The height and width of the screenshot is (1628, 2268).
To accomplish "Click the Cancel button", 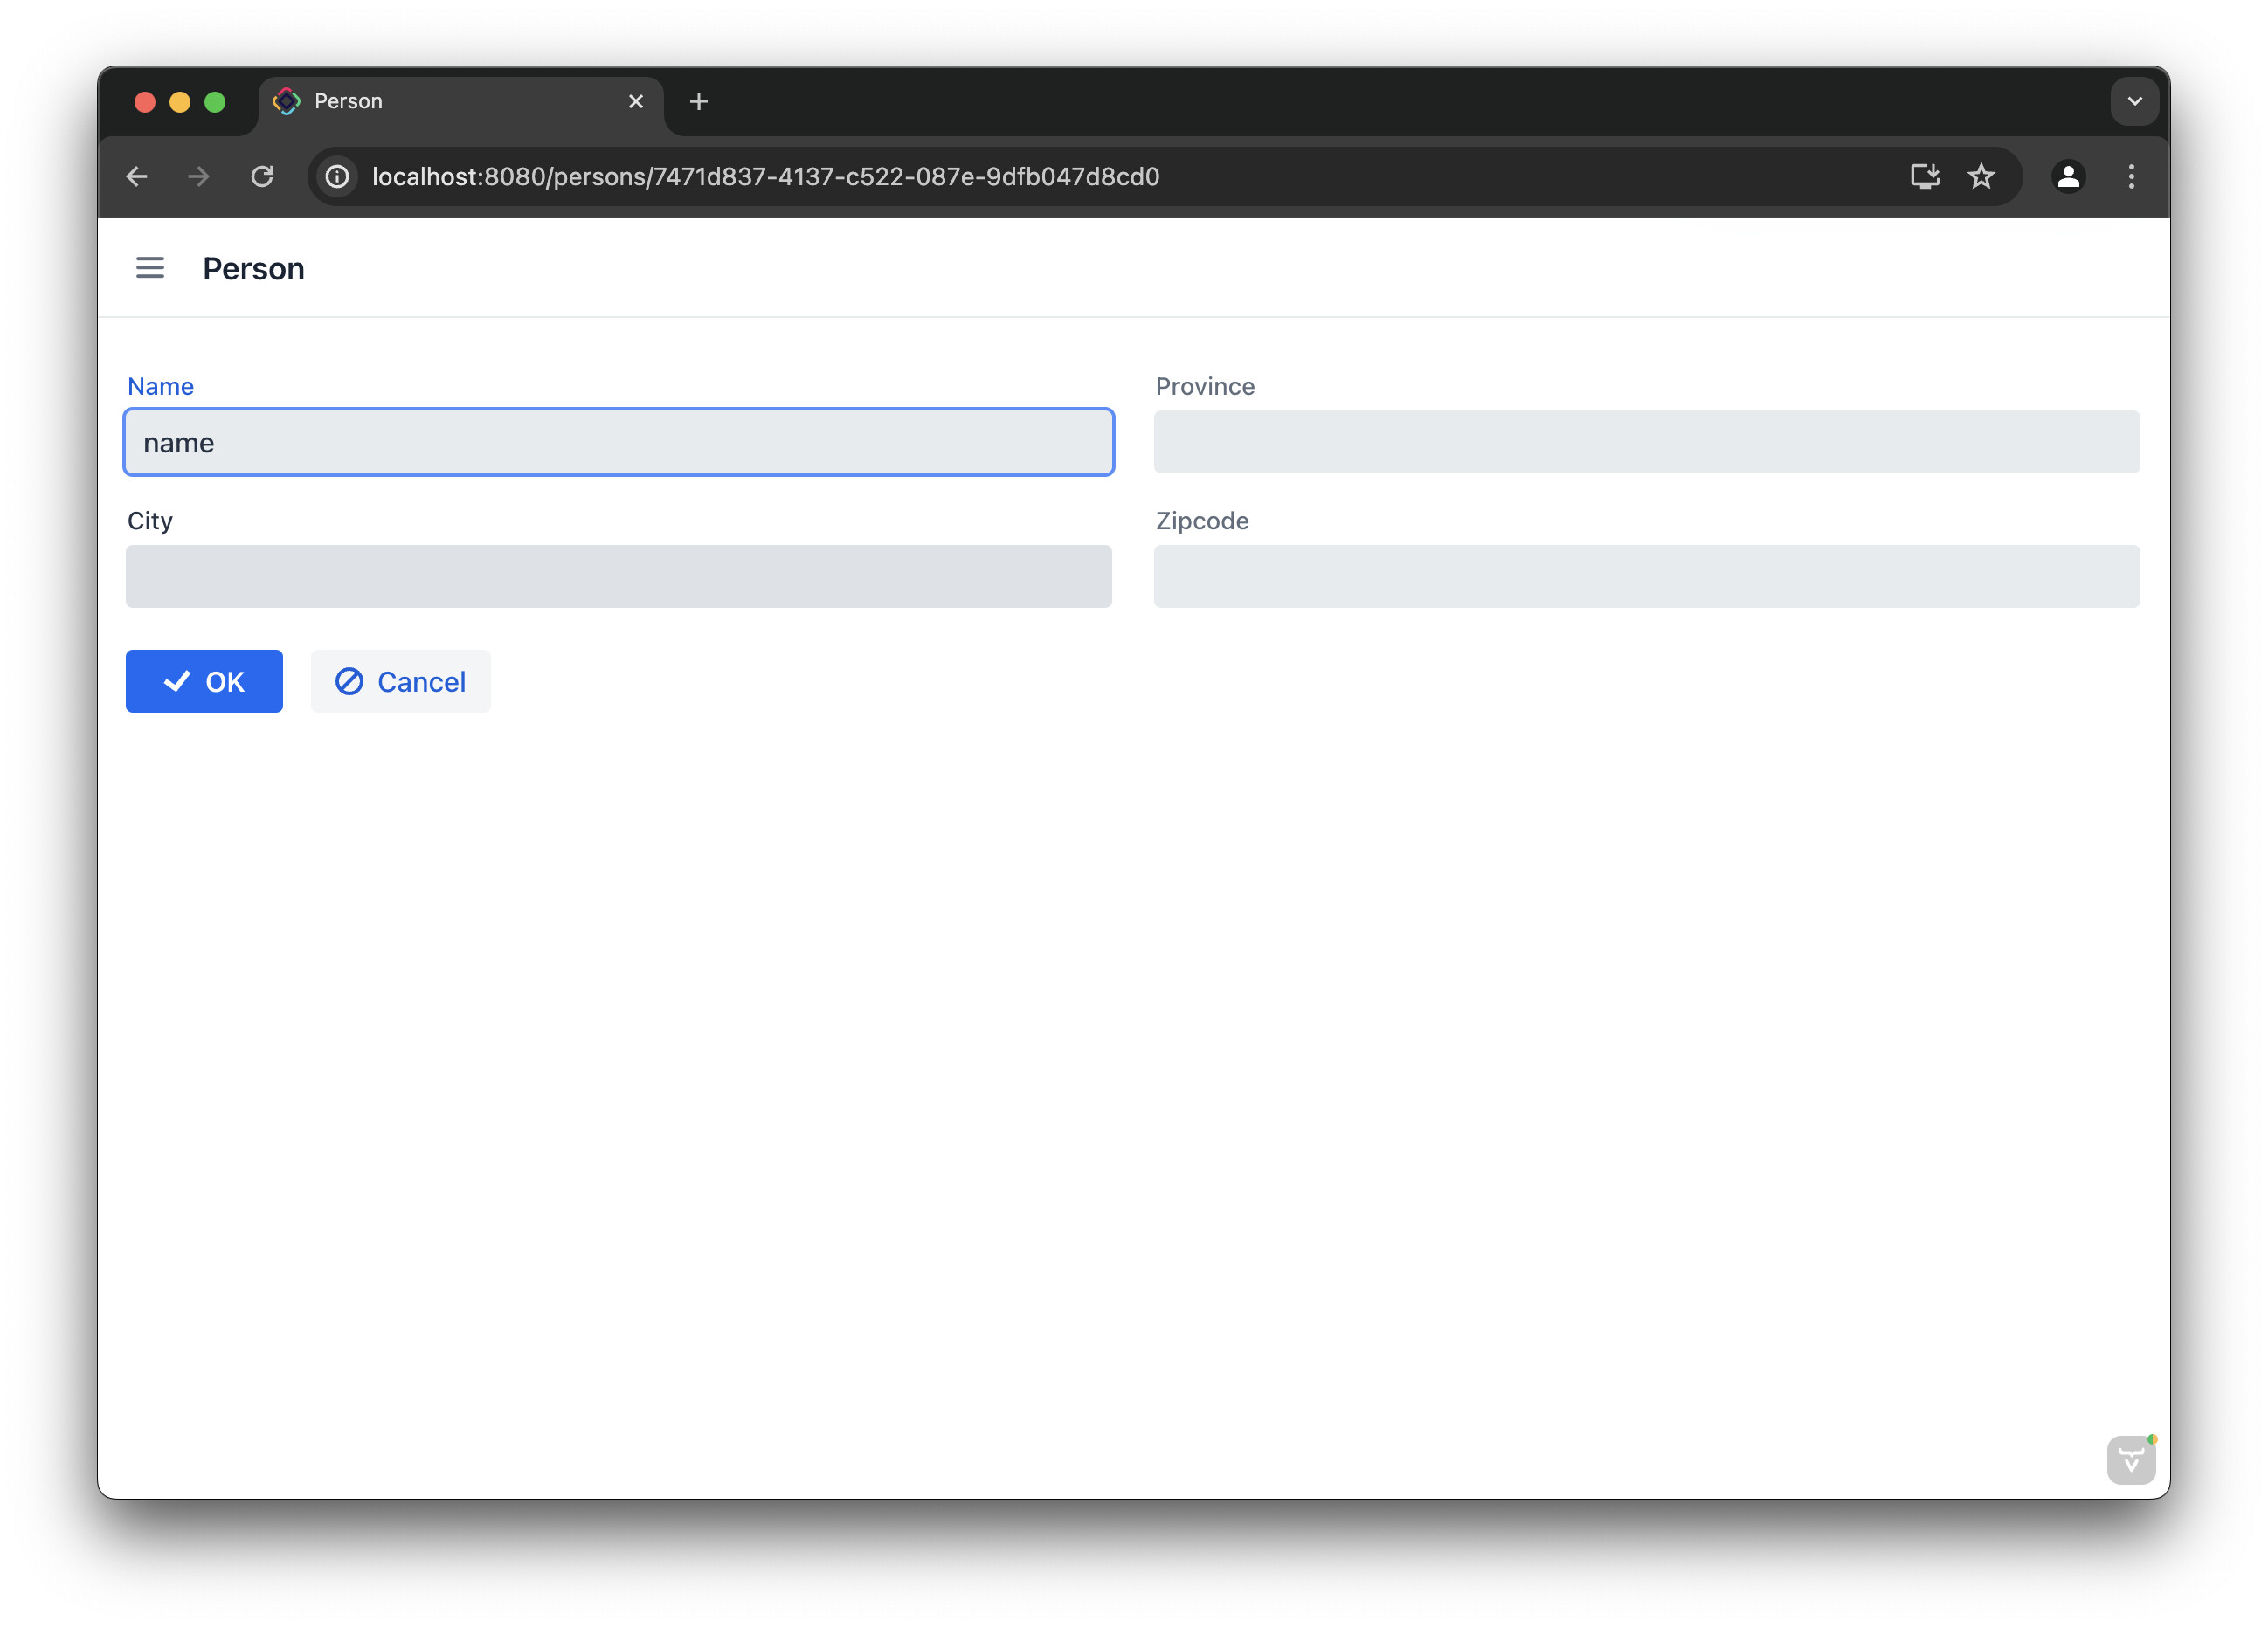I will (x=400, y=681).
